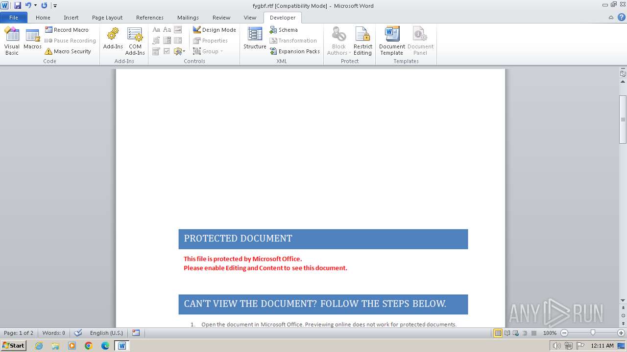Viewport: 627px width, 352px height.
Task: Open the File tab
Action: click(x=14, y=18)
